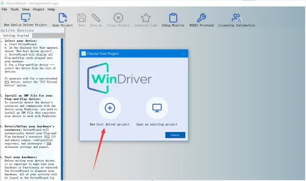306x181 pixels.
Task: Click the Close Project toolbar icon
Action: (118, 18)
